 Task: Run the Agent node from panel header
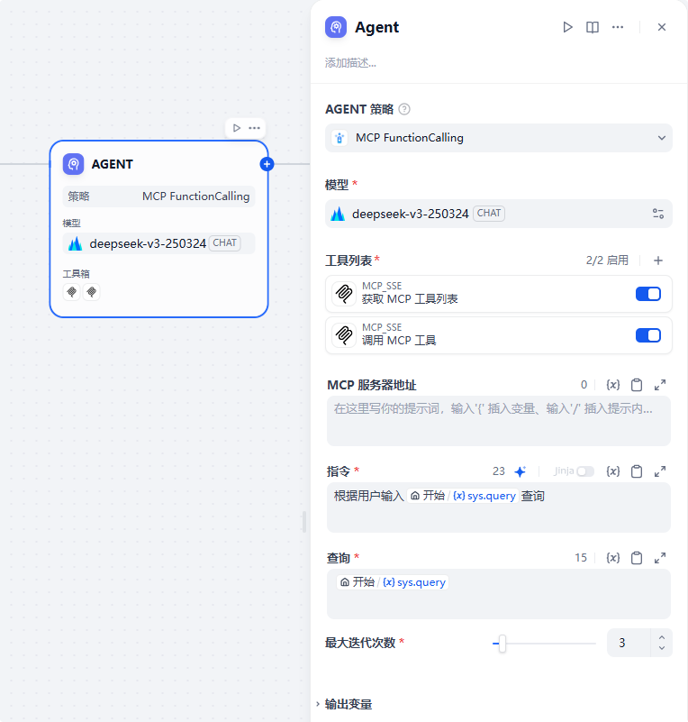[x=567, y=27]
